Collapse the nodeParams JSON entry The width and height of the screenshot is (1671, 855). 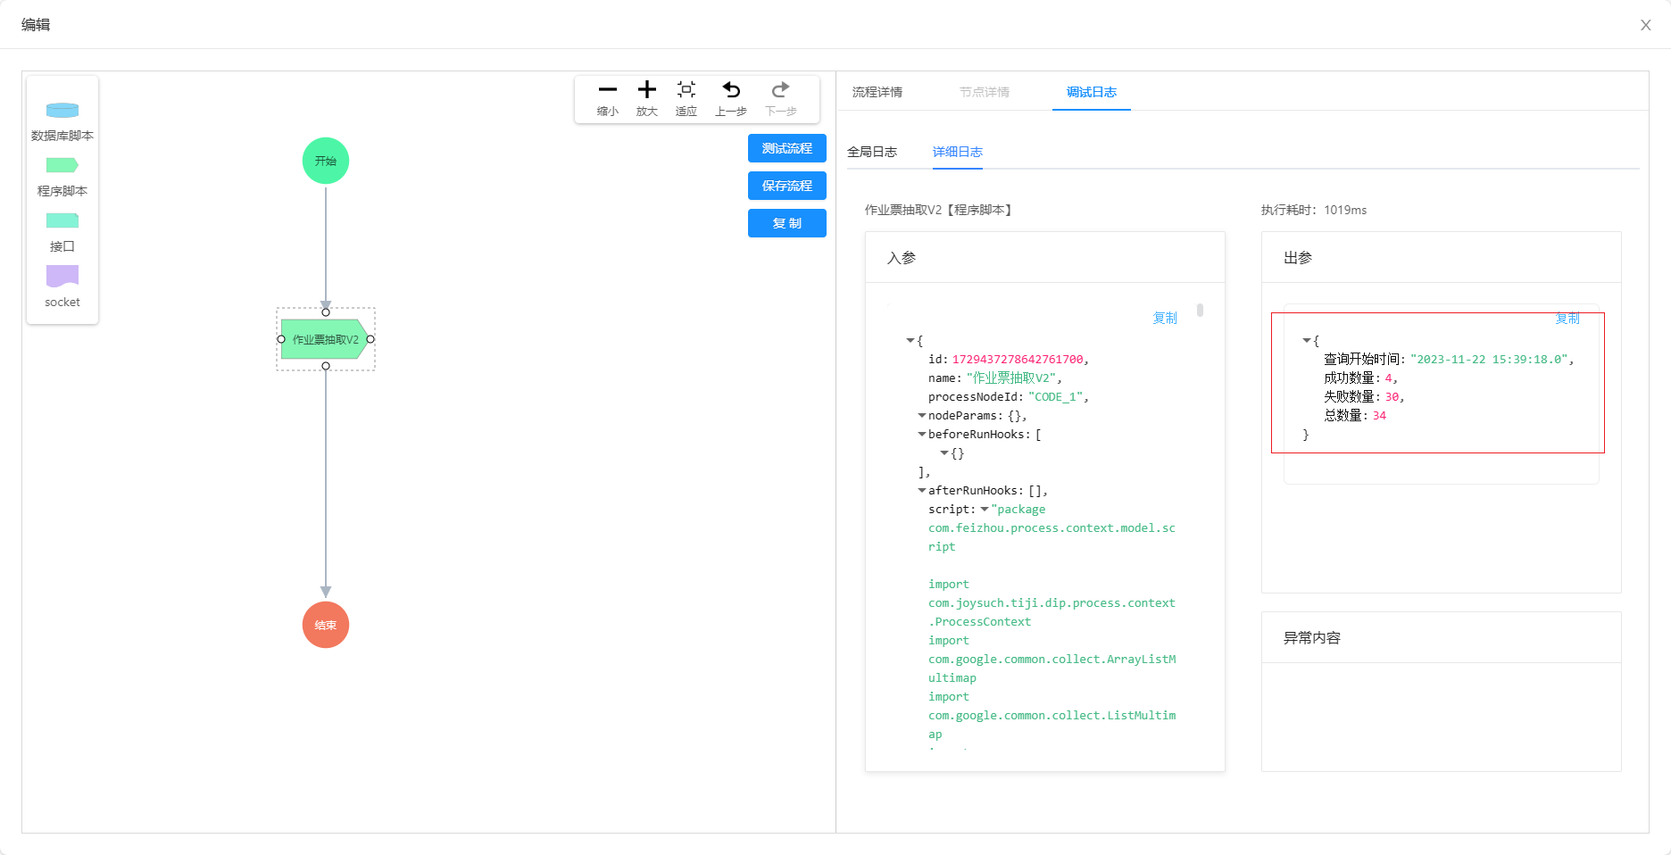[x=922, y=416]
